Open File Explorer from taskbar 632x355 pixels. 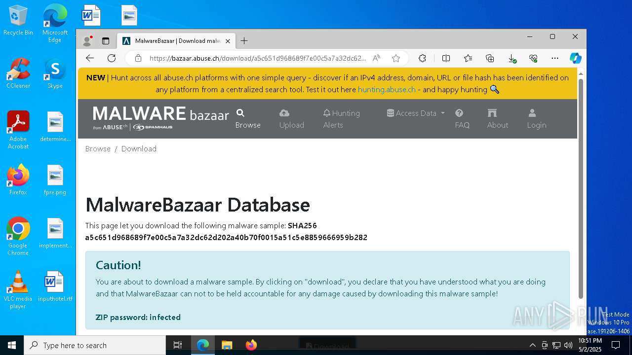pos(227,345)
